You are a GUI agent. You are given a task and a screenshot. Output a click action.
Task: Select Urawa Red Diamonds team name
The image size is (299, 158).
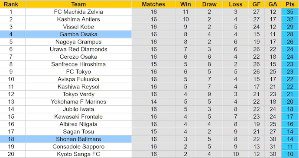(78, 49)
